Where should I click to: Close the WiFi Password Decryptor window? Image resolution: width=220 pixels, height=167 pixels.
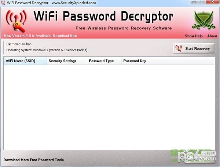tap(213, 2)
